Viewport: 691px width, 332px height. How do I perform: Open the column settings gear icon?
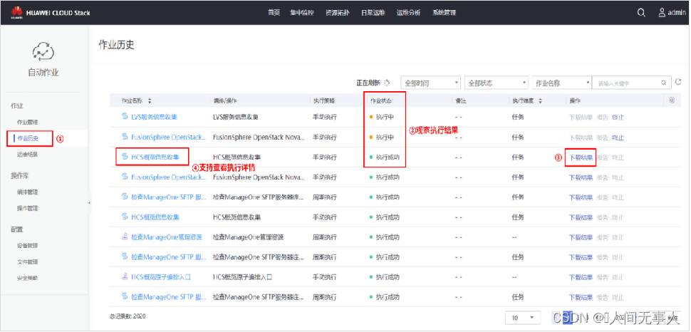(x=672, y=100)
